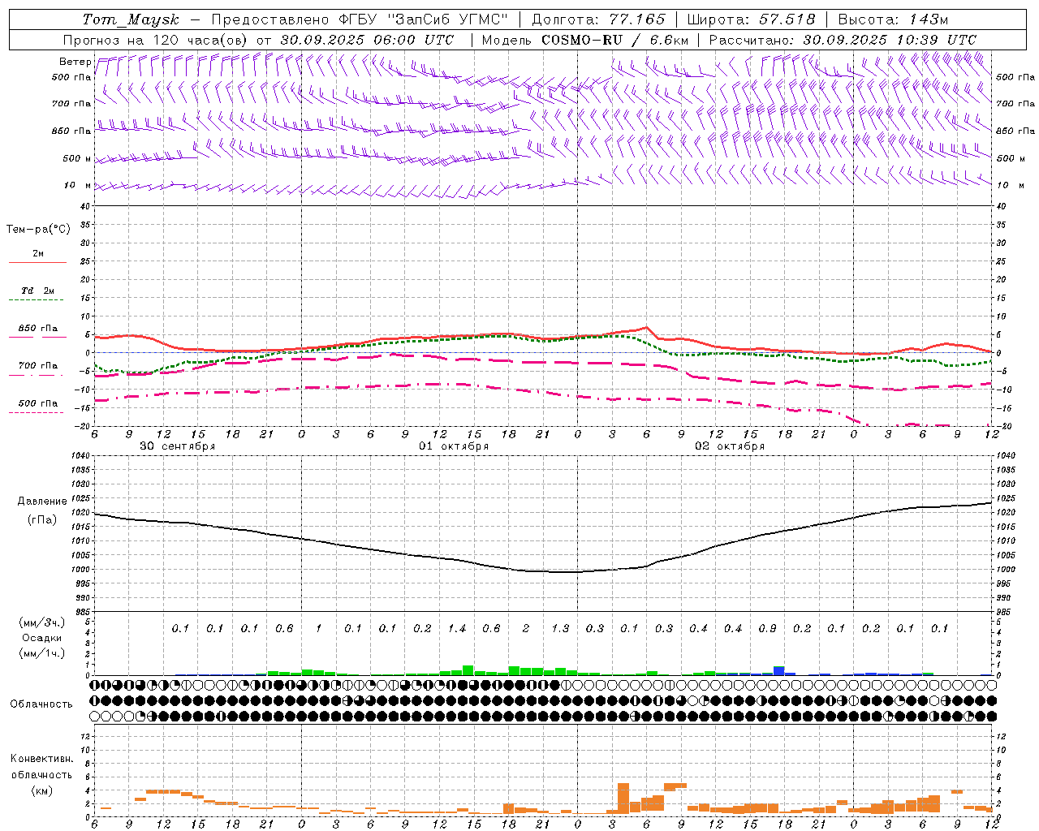Click the 'Давление' pressure panel label

pos(42,502)
